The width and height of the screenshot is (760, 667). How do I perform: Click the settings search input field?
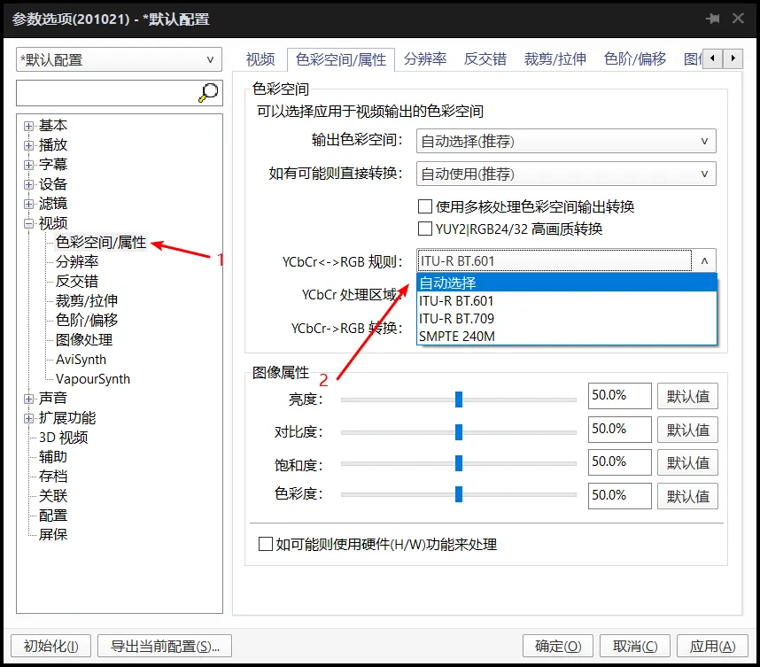(x=106, y=92)
